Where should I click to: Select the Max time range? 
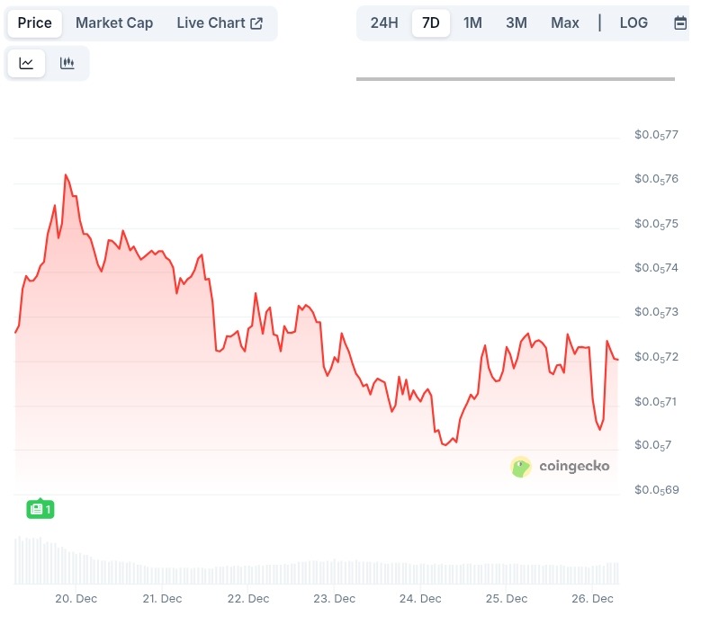pyautogui.click(x=565, y=23)
